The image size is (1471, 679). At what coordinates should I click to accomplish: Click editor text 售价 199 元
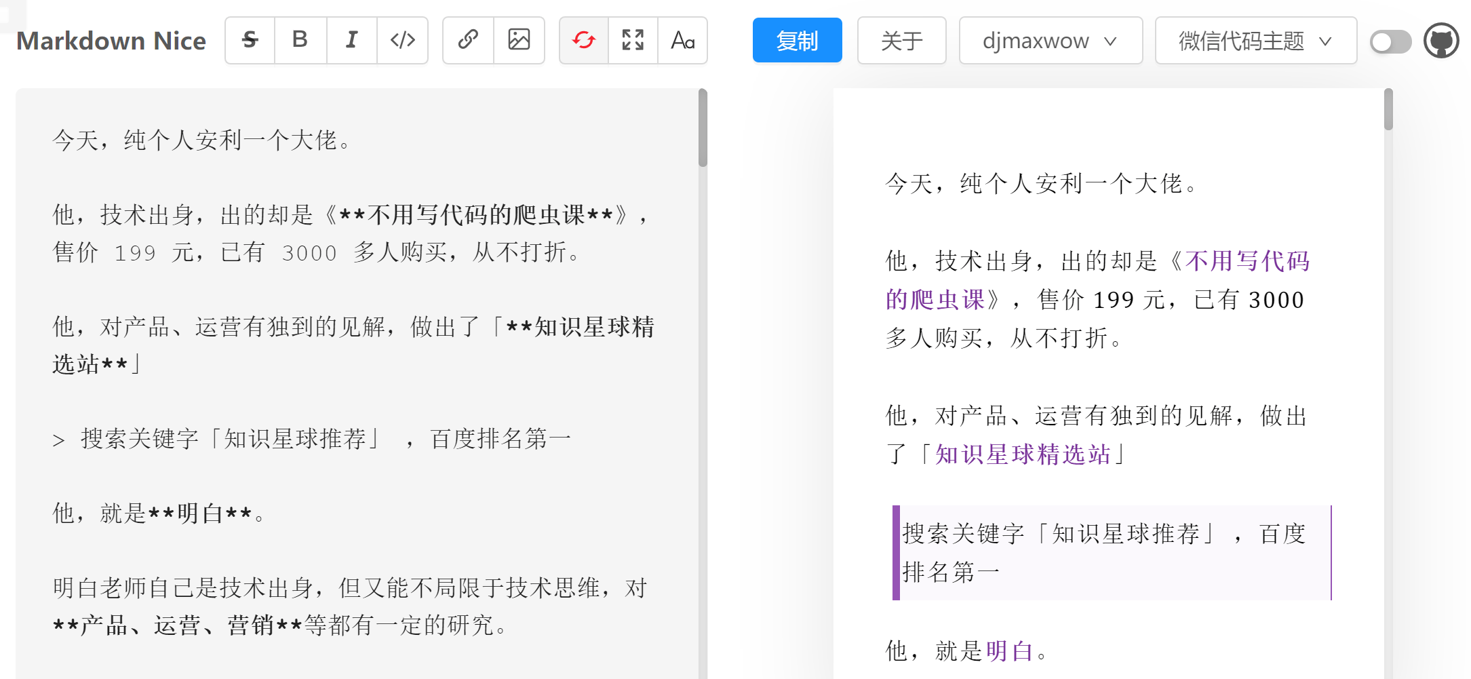pyautogui.click(x=123, y=252)
